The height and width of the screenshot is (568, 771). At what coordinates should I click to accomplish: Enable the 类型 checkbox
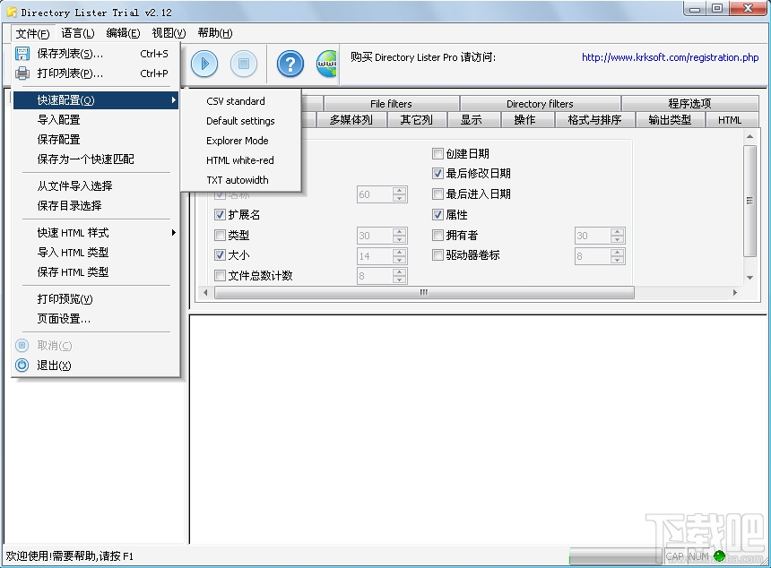[x=220, y=235]
